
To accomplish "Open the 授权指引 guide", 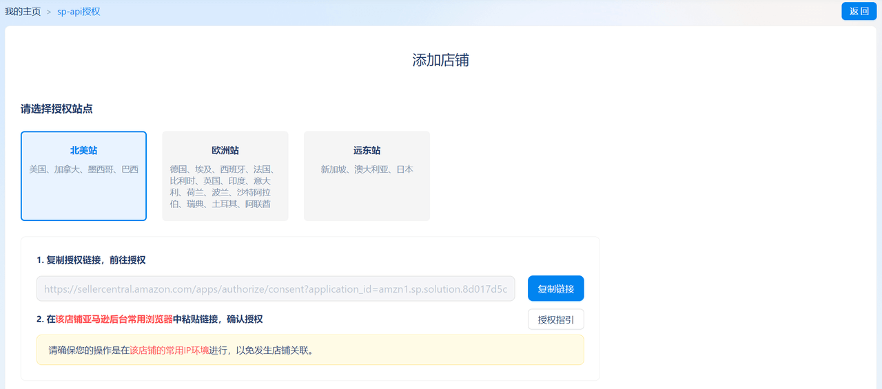I will tap(555, 319).
